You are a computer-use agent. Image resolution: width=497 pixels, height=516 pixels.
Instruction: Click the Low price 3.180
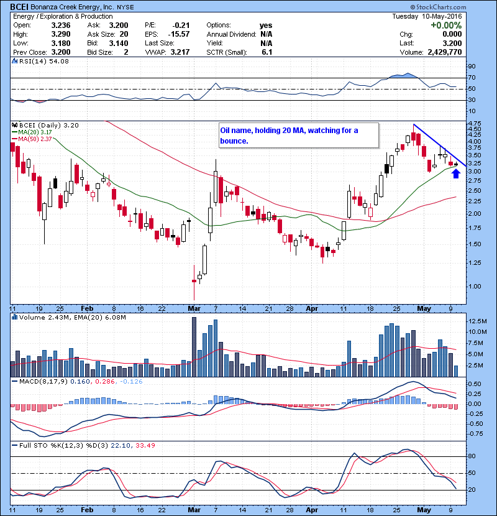pyautogui.click(x=61, y=43)
